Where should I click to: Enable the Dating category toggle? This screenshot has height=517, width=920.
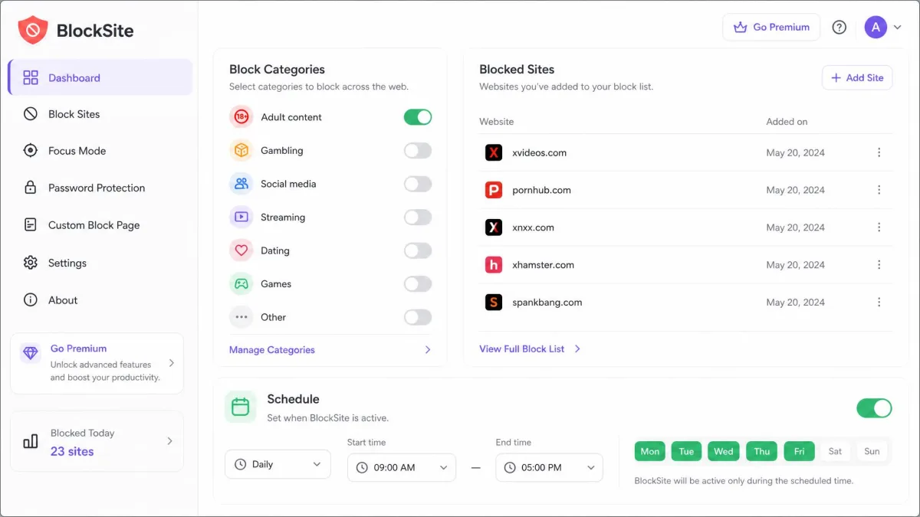pos(418,250)
